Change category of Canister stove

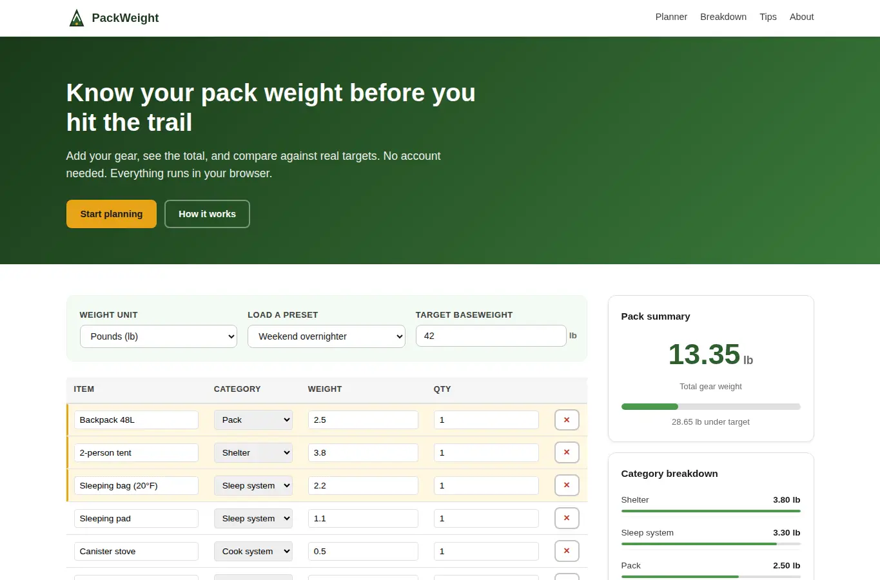coord(253,552)
